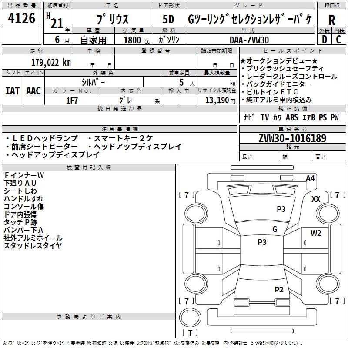Select バックガイドモニター line

[x=277, y=84]
